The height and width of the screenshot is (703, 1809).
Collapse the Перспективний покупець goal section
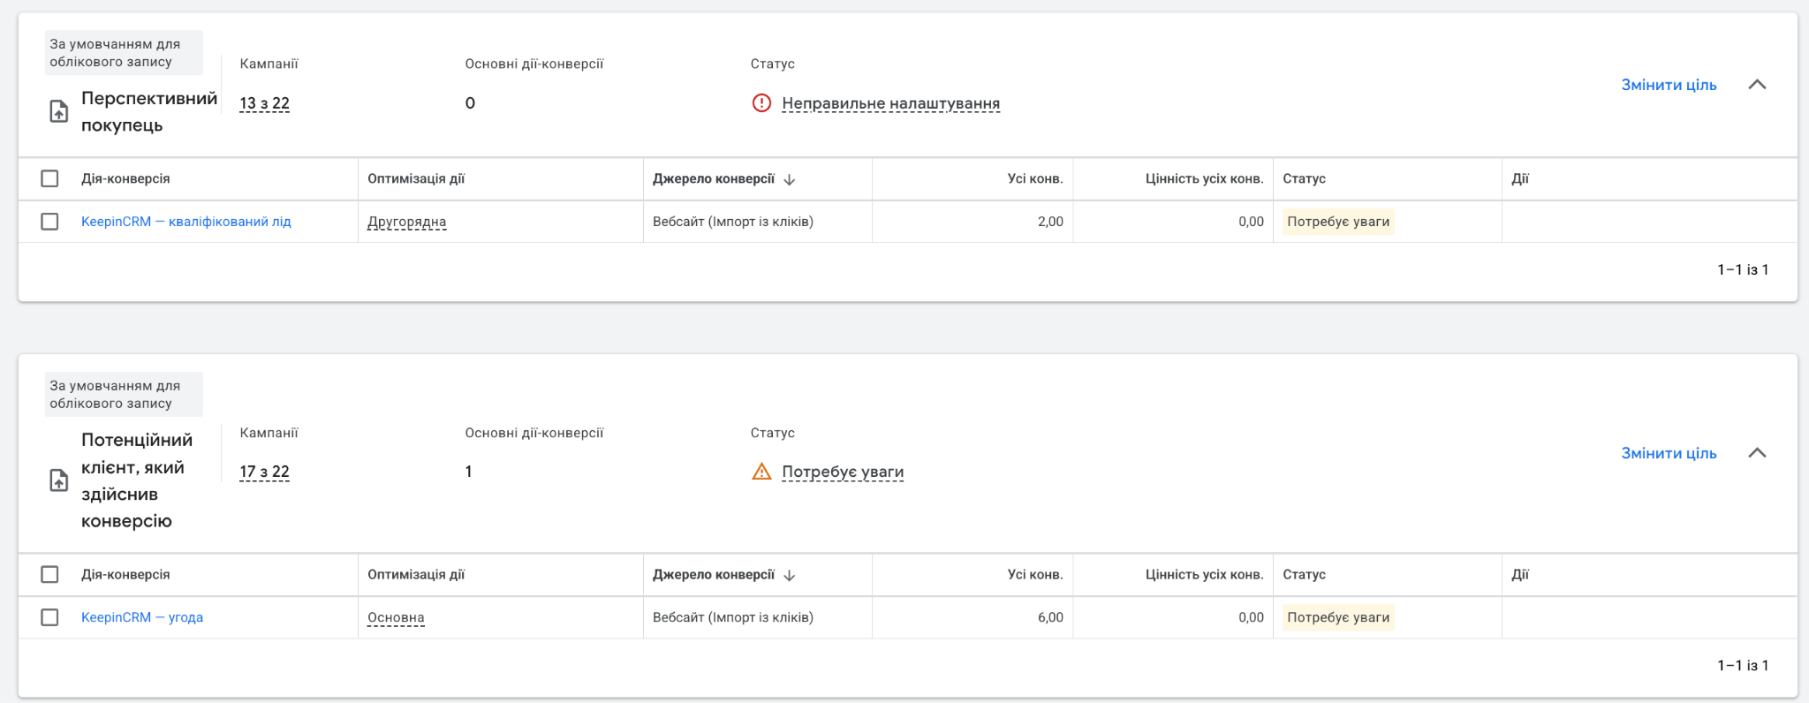1757,85
